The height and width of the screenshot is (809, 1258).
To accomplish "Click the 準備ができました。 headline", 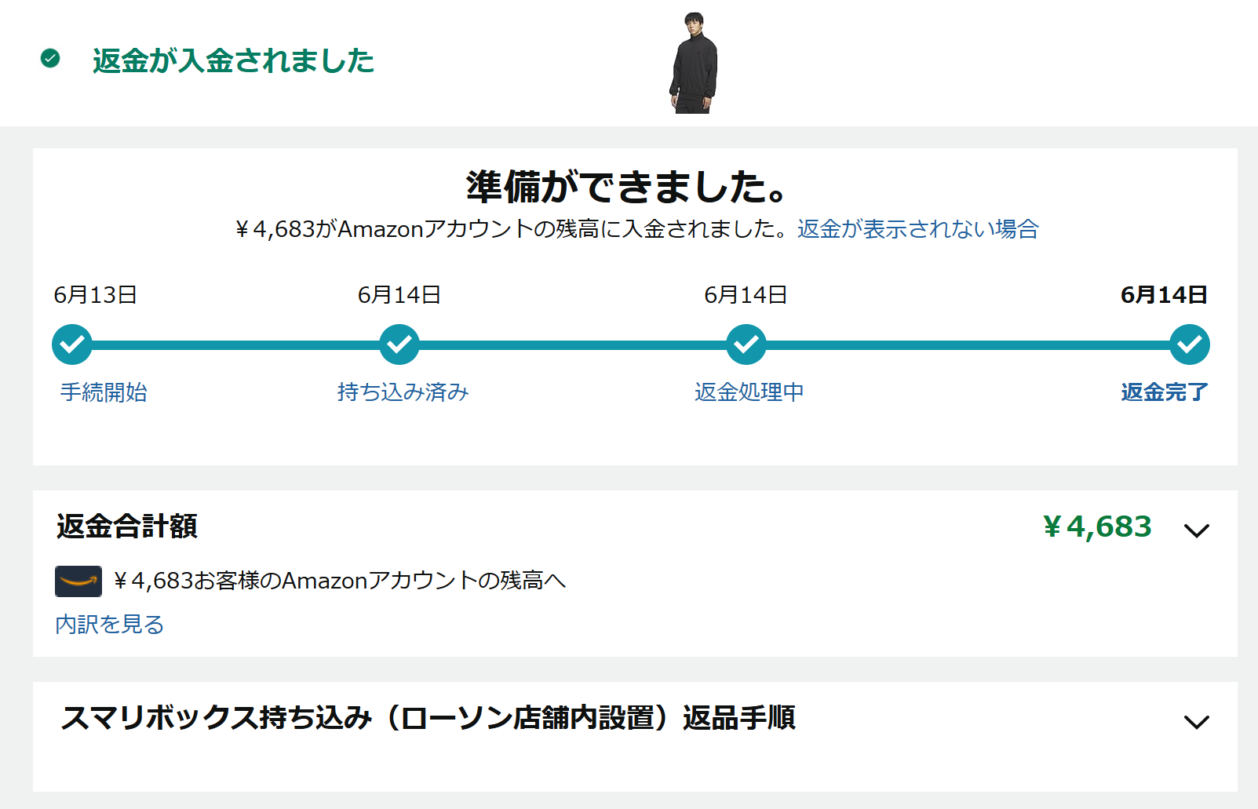I will point(626,187).
